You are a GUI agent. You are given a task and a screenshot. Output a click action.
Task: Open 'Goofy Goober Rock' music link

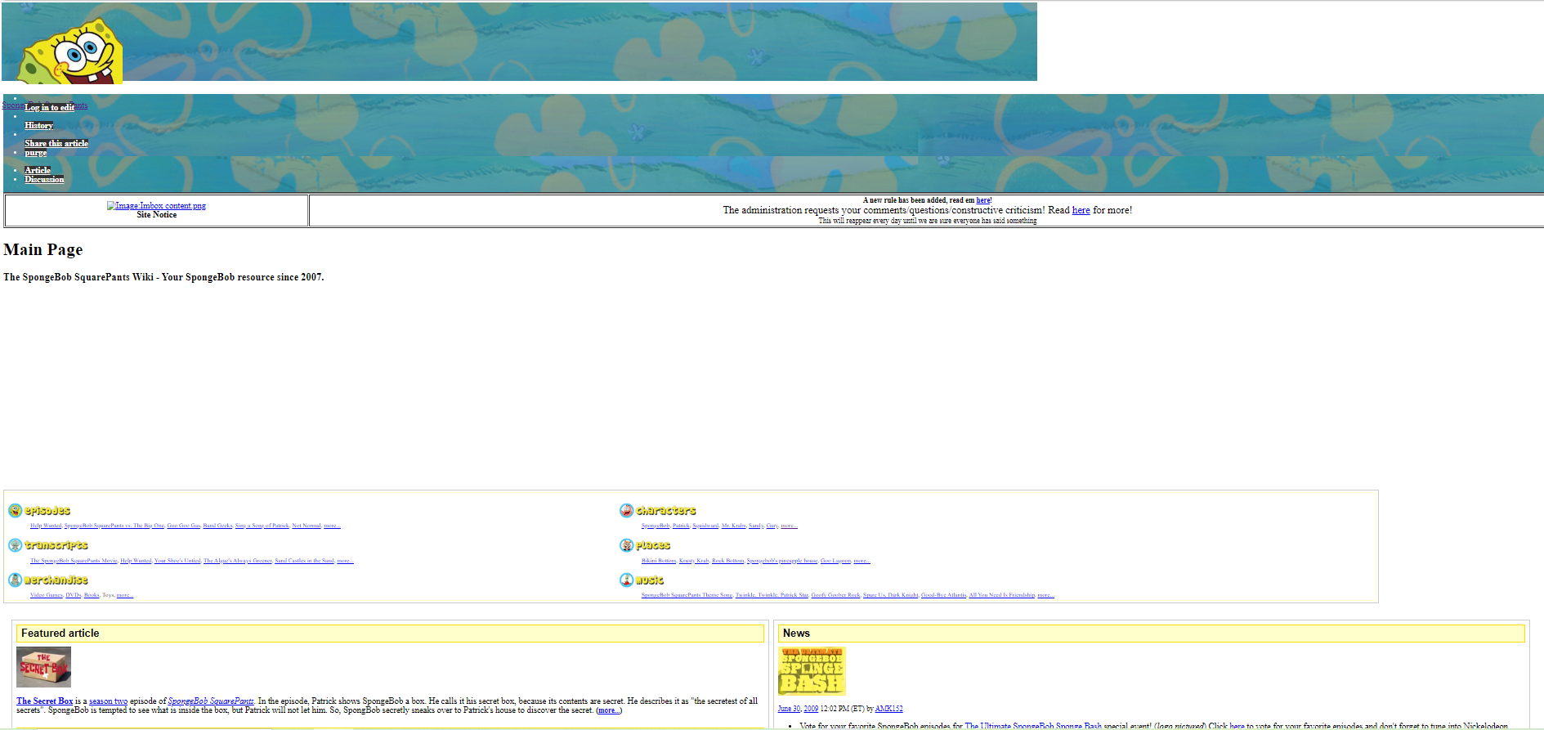click(x=835, y=595)
